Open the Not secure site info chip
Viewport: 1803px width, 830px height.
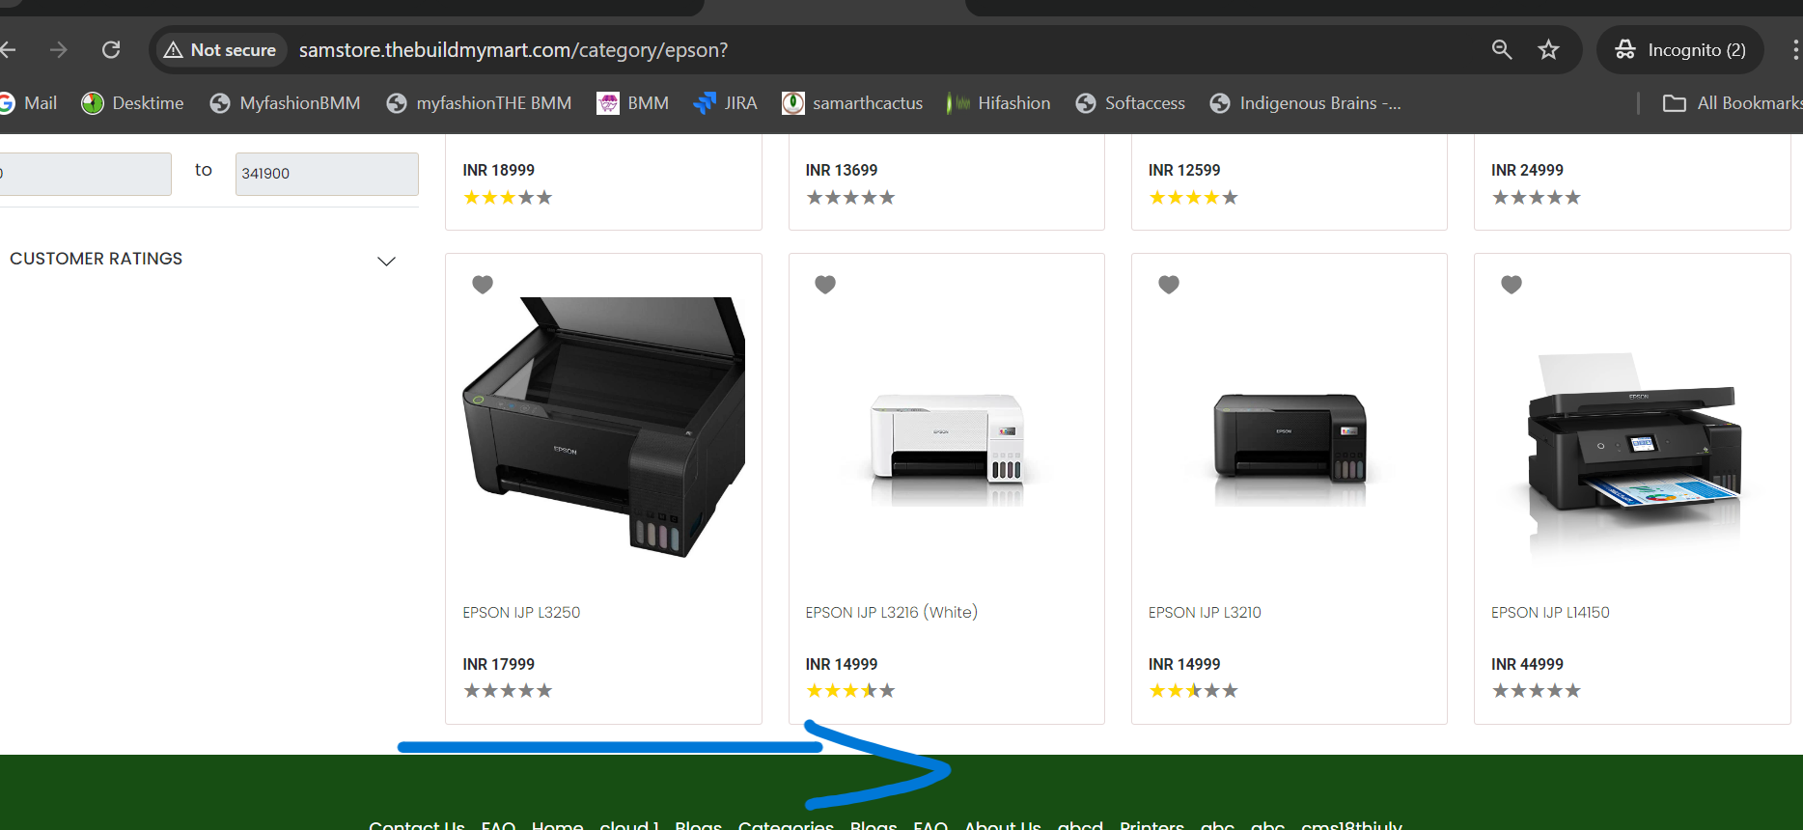click(220, 49)
